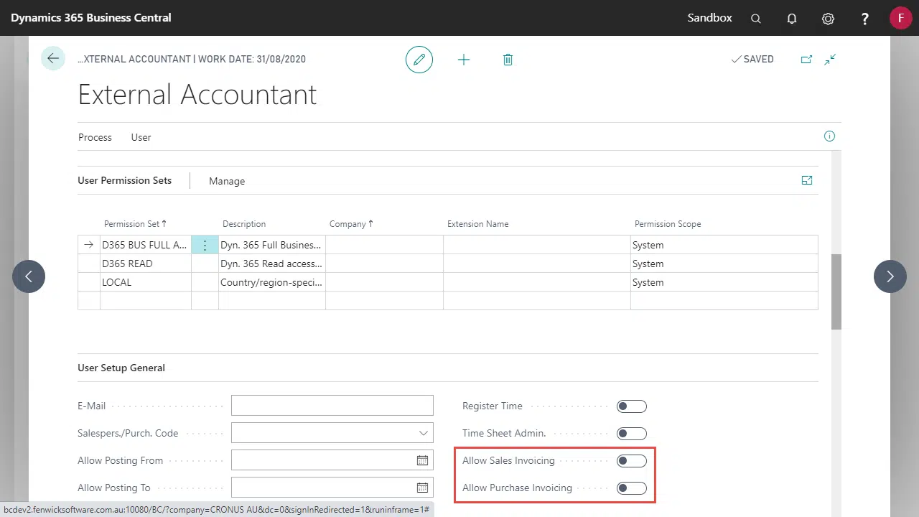Open the User menu
Screen dimensions: 919x517
(141, 137)
